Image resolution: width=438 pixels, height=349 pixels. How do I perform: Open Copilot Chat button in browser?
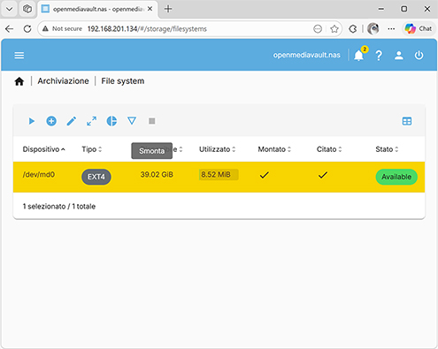[419, 28]
